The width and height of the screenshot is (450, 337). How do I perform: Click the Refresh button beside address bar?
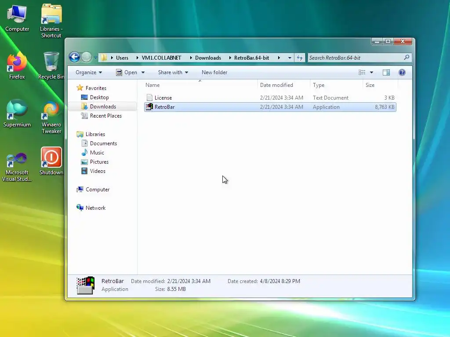tap(300, 57)
